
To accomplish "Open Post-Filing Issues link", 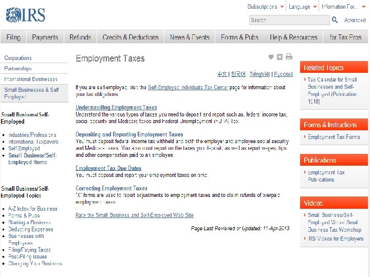I will [28, 256].
